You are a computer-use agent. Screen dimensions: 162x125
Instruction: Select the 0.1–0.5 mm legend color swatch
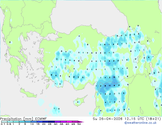4,122
